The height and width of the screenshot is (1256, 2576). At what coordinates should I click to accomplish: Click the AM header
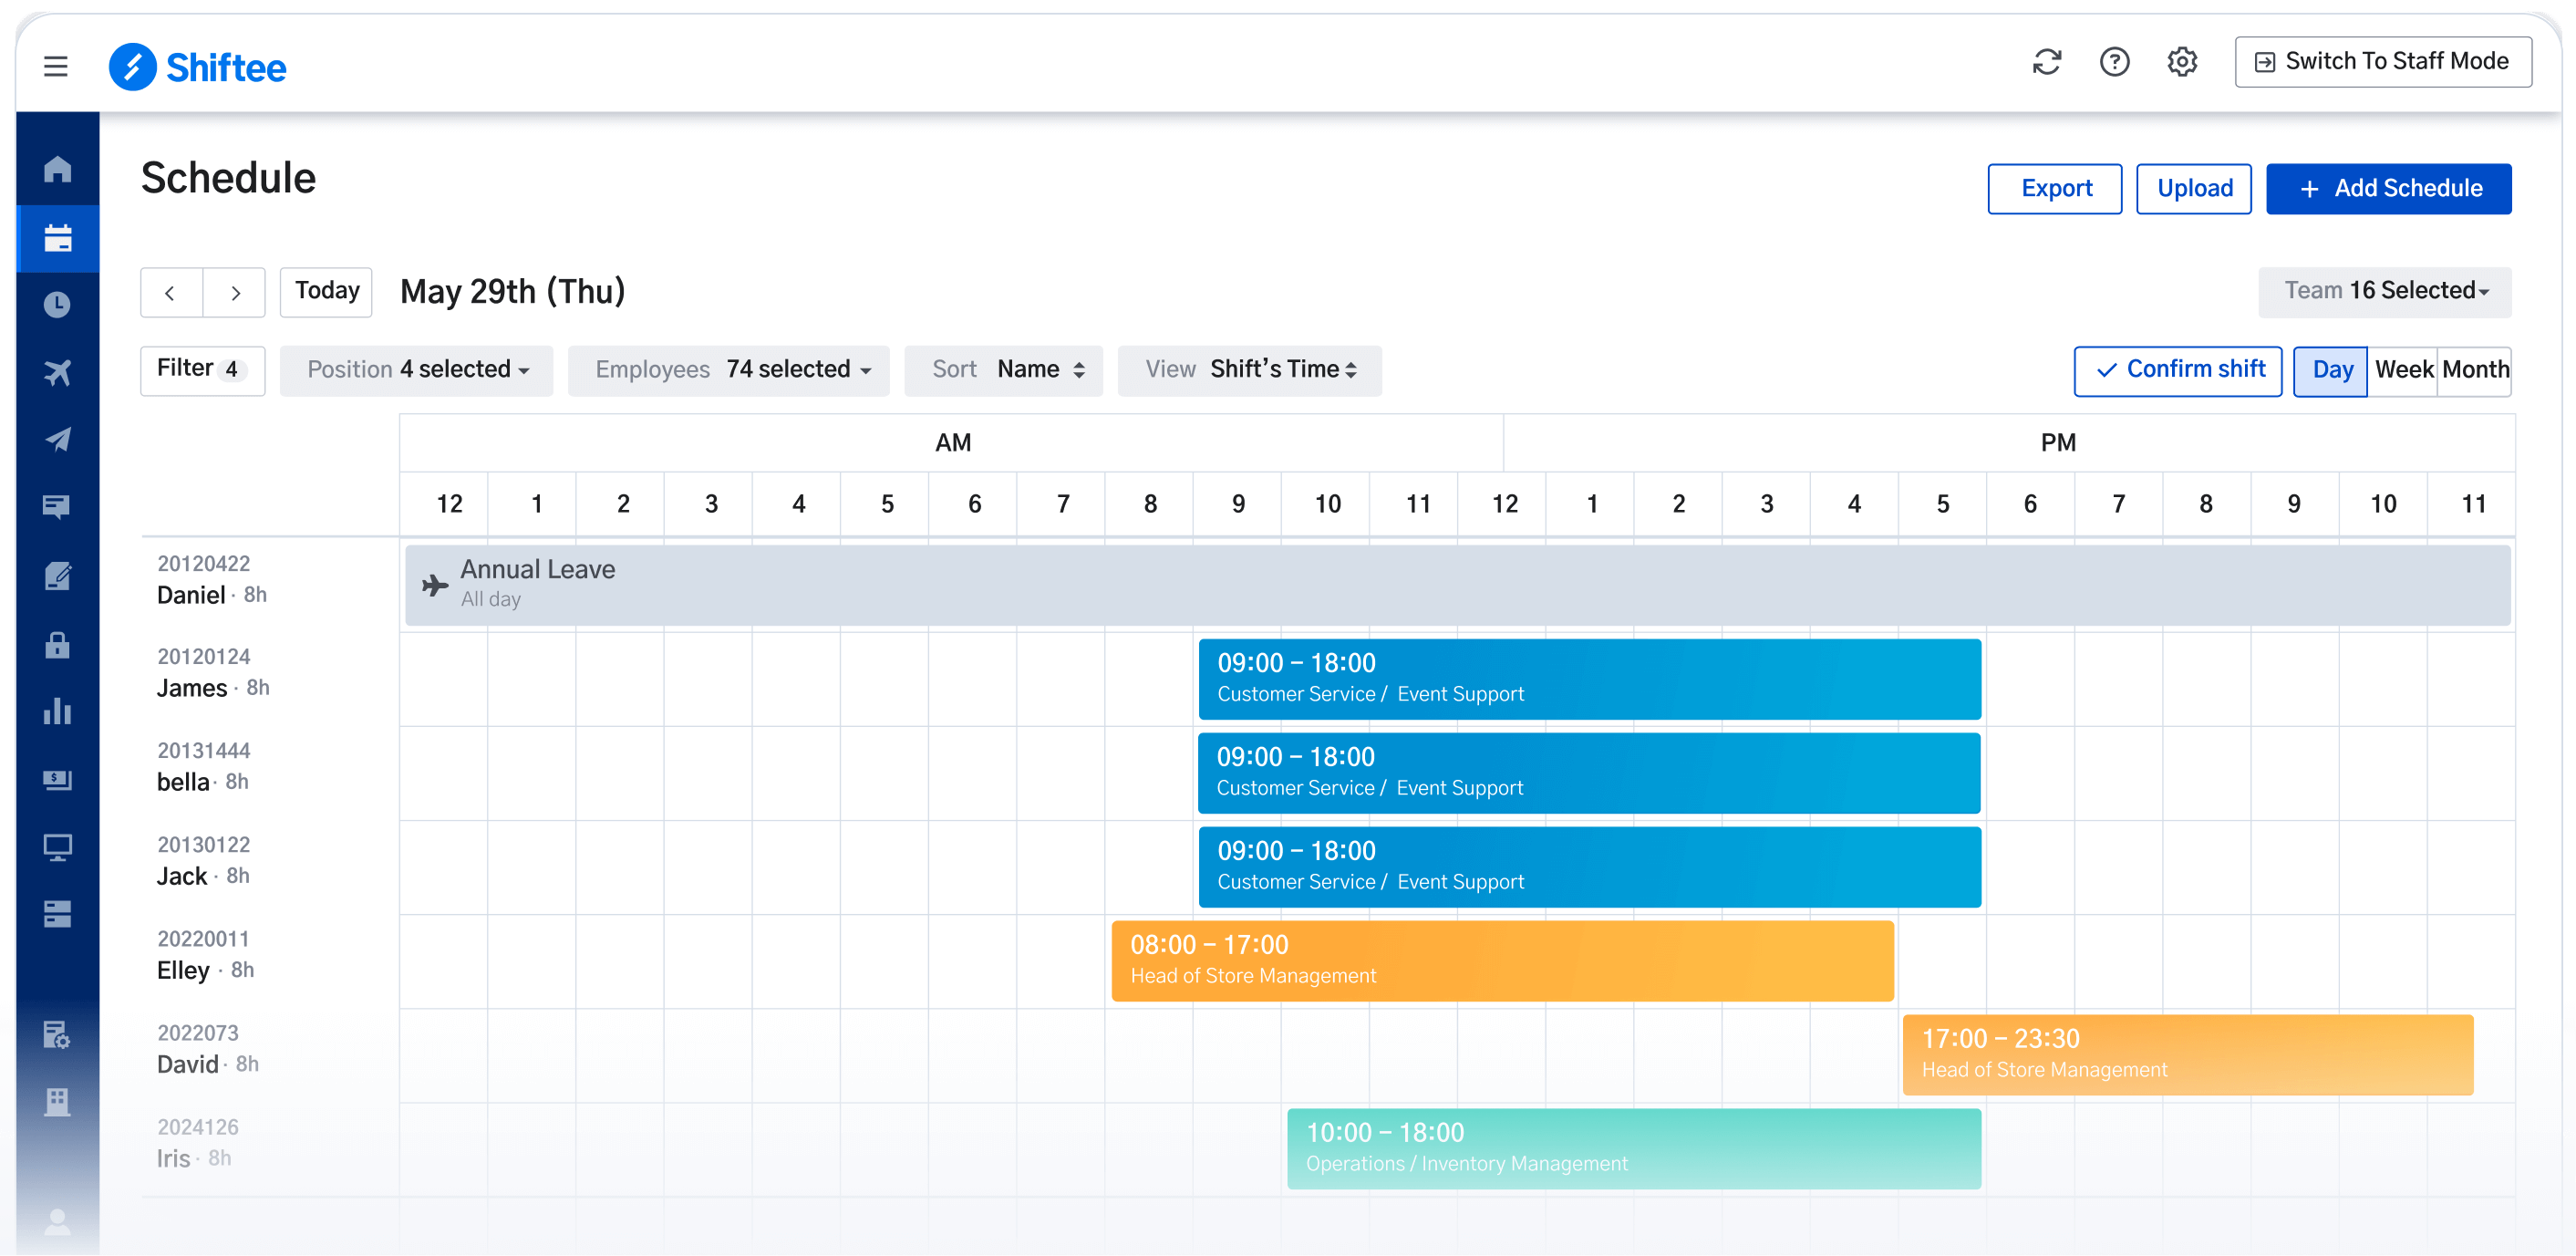952,443
